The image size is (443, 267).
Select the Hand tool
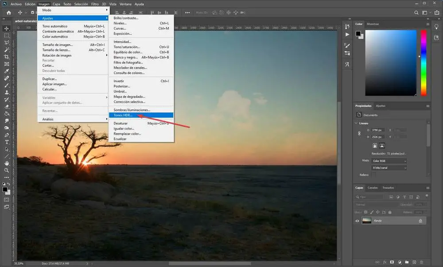7,163
